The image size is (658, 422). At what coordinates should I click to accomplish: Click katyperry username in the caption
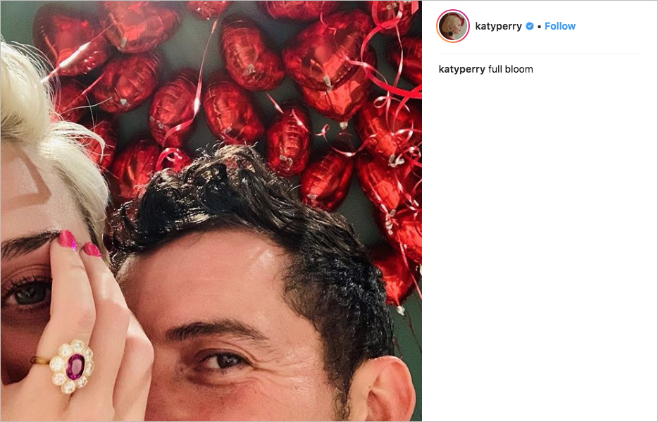(x=461, y=69)
